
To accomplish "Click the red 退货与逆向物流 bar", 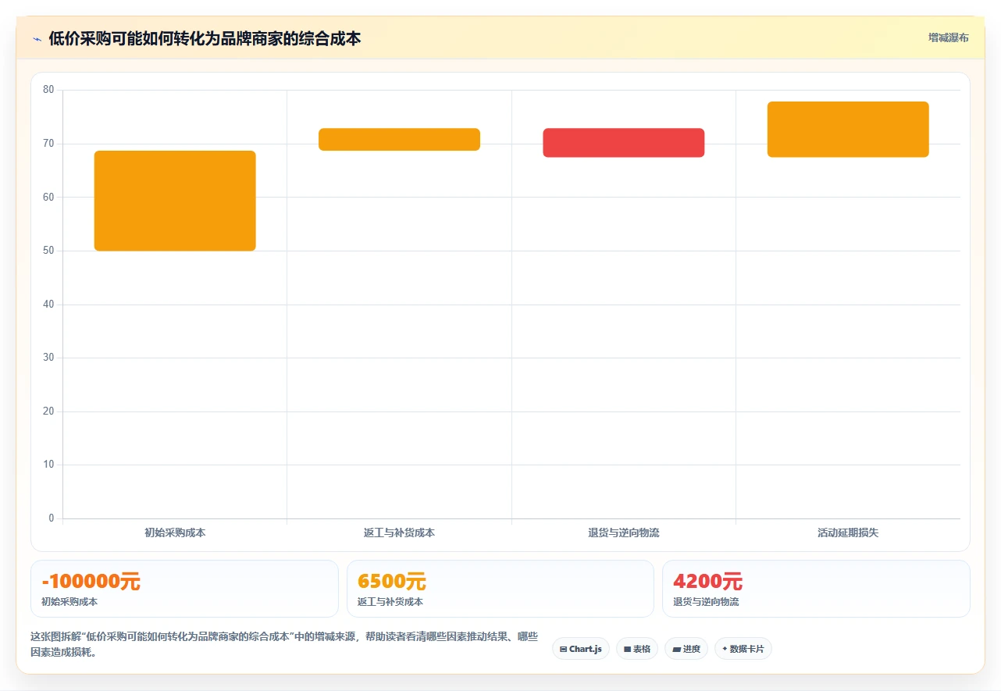I will tap(624, 143).
